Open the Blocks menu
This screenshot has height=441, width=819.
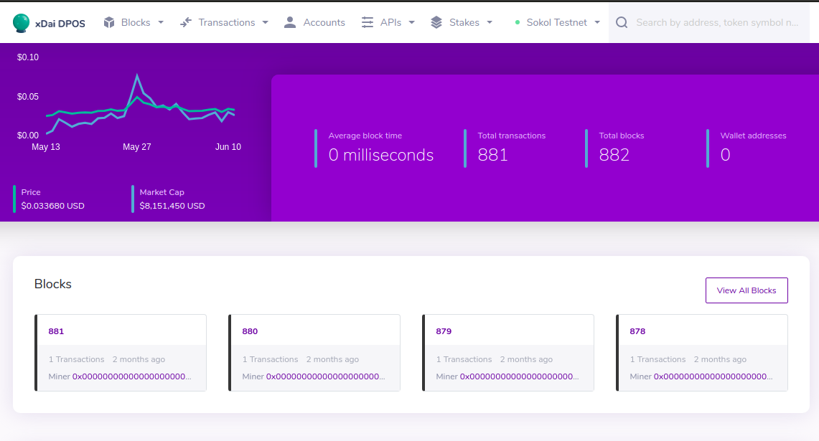point(136,22)
